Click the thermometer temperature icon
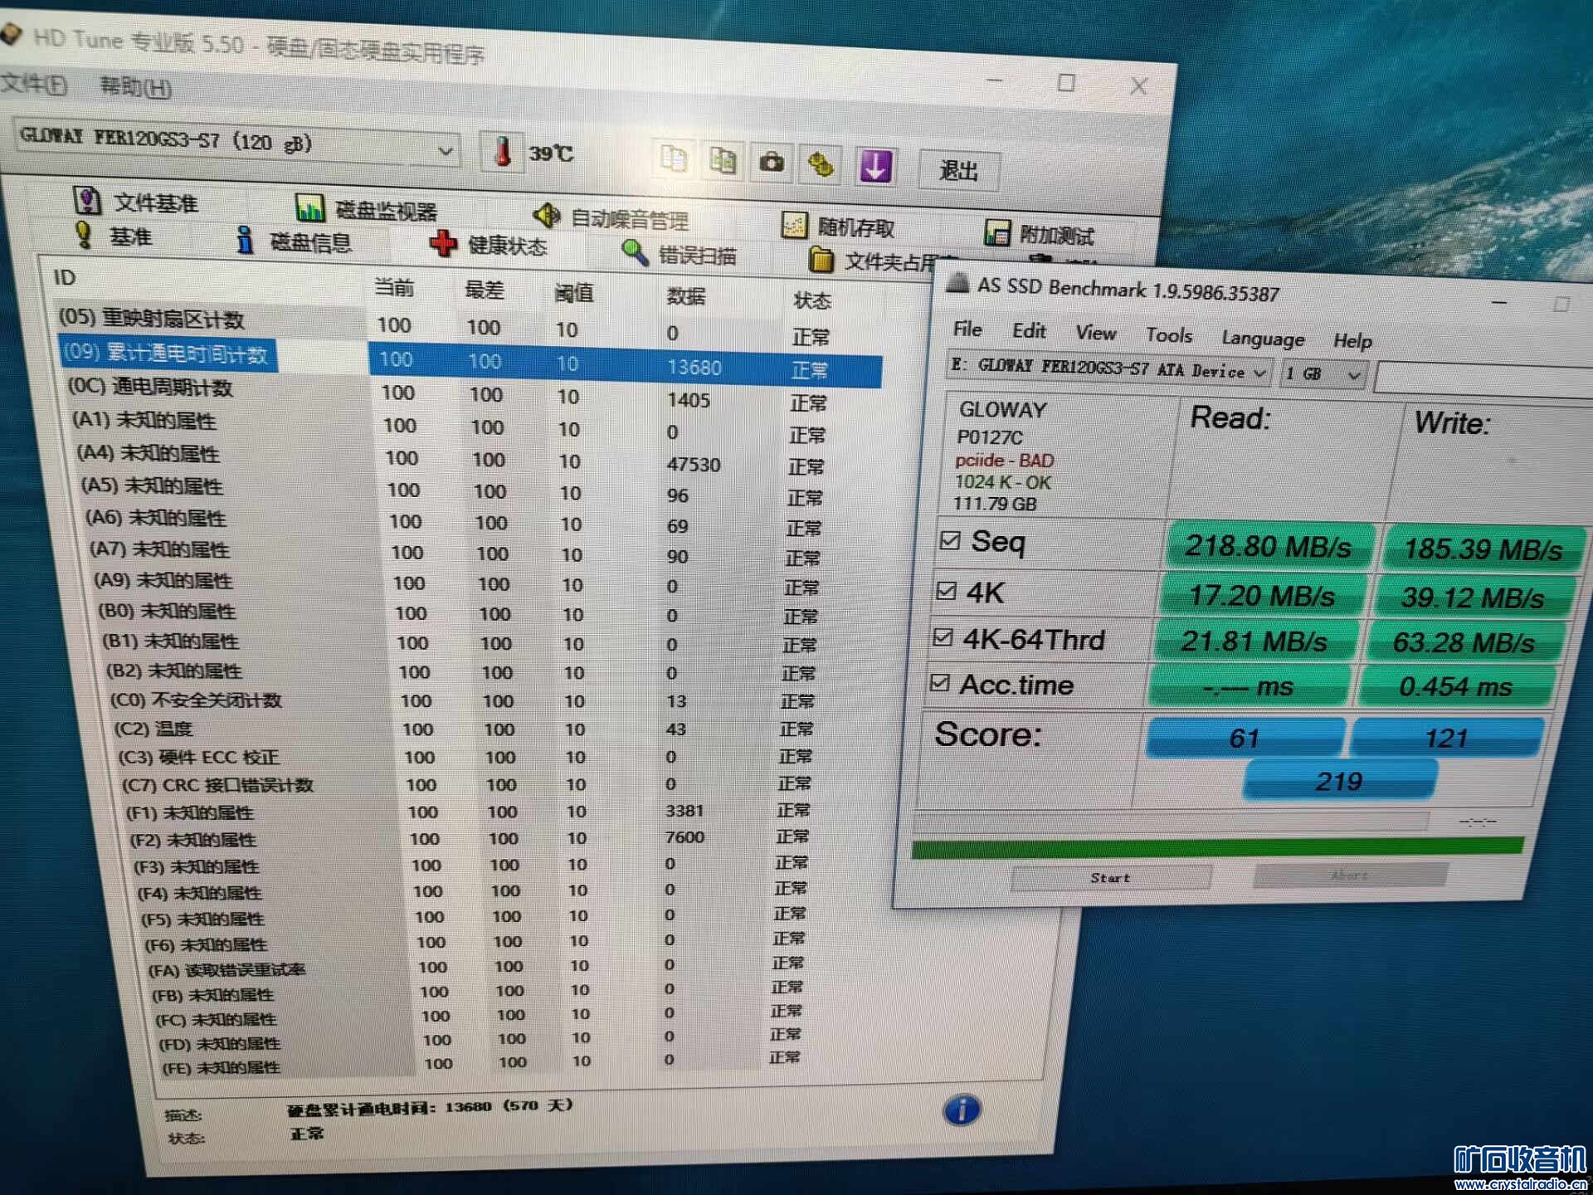Screen dimensions: 1593x1195 [x=502, y=152]
